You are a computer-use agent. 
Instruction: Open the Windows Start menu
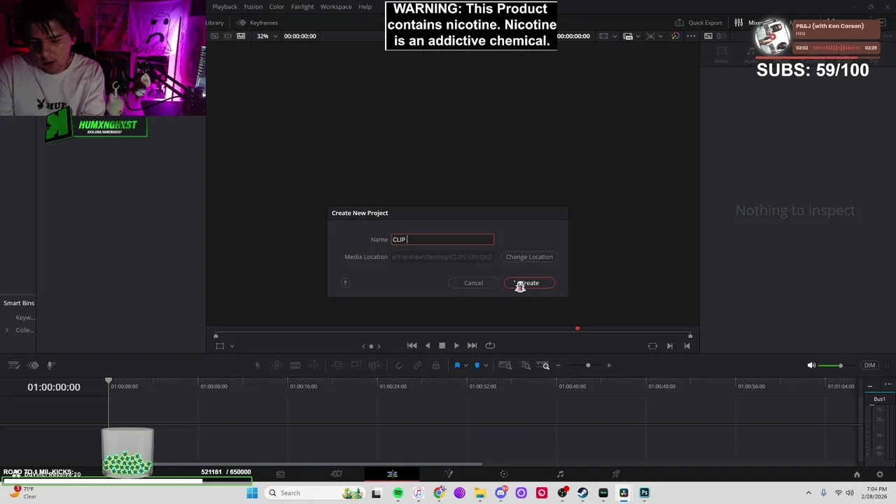pyautogui.click(x=252, y=493)
